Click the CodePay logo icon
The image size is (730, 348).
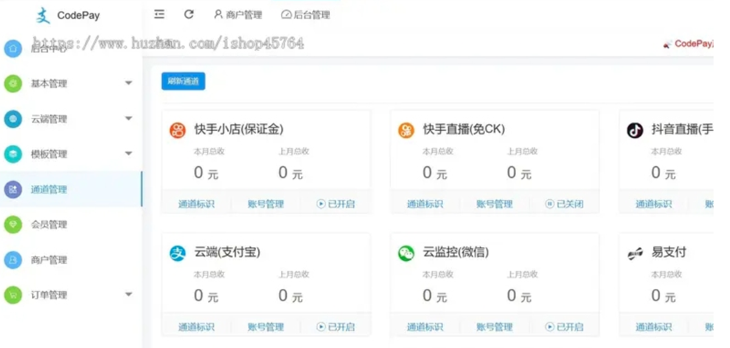click(43, 15)
